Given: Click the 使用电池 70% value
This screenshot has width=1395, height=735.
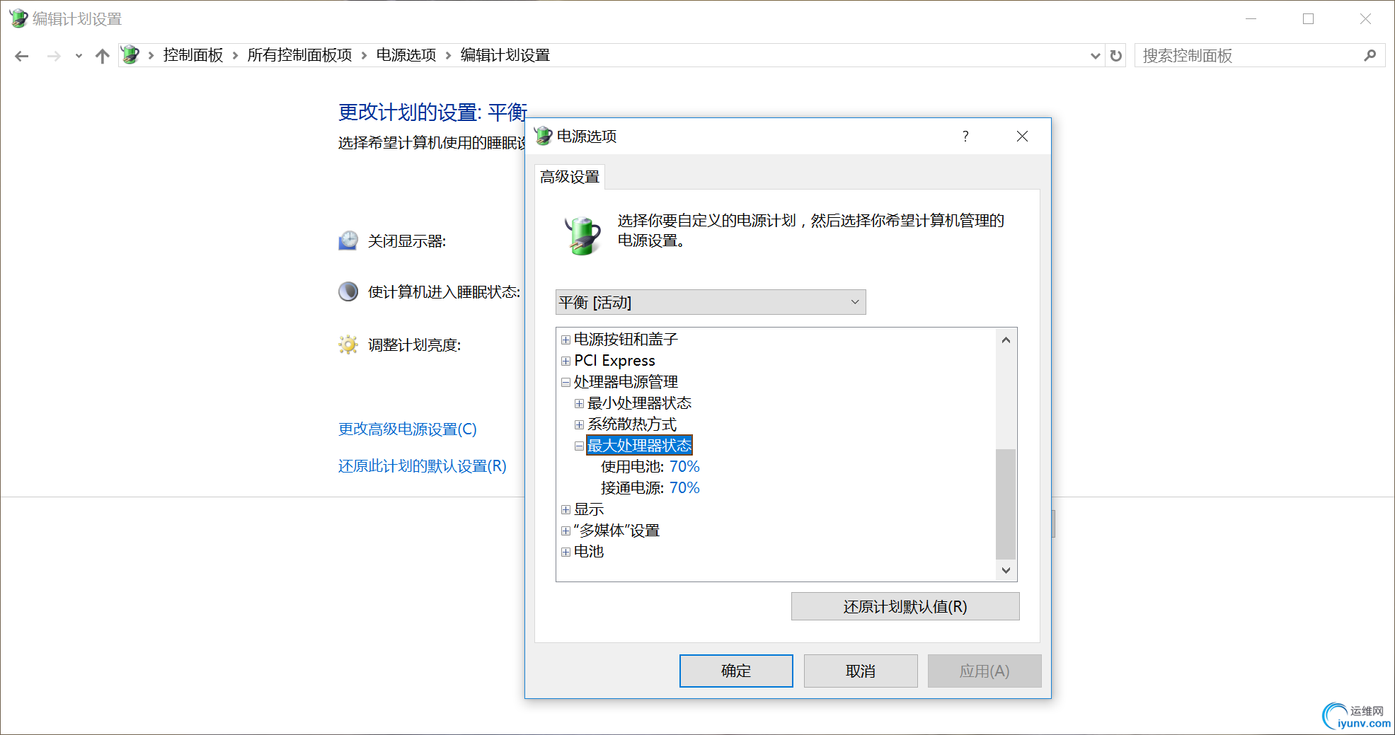Looking at the screenshot, I should point(684,467).
